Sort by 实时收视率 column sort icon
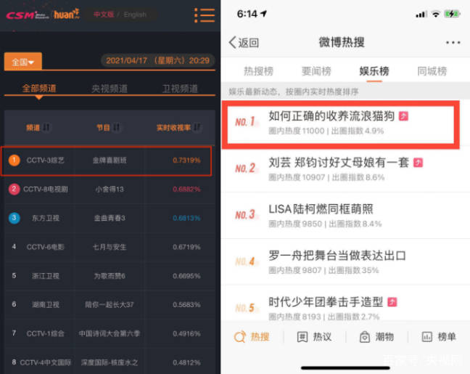Viewport: 470px width, 374px height. point(197,128)
